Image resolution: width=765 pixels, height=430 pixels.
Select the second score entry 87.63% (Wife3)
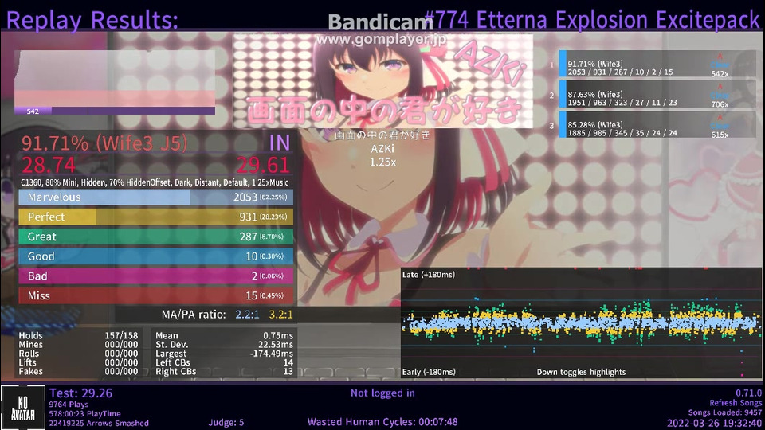point(657,94)
